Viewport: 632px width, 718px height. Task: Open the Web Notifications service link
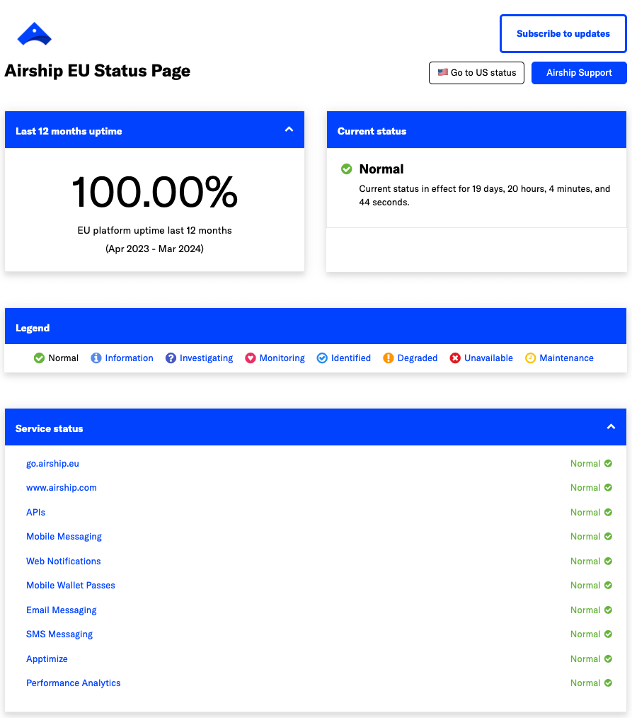[x=64, y=562]
